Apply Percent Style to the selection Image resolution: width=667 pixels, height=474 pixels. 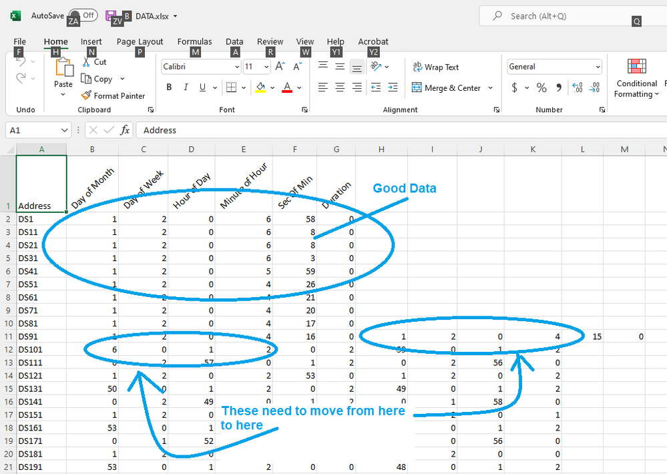coord(540,87)
